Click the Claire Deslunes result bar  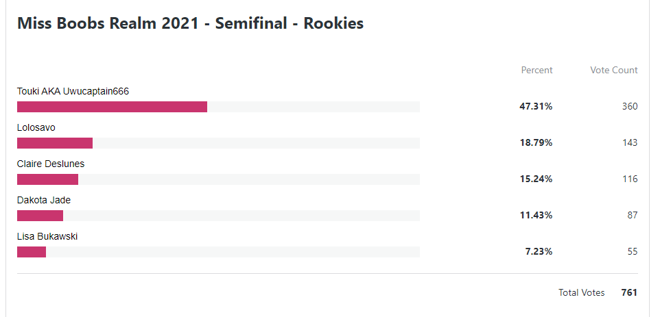tap(218, 179)
